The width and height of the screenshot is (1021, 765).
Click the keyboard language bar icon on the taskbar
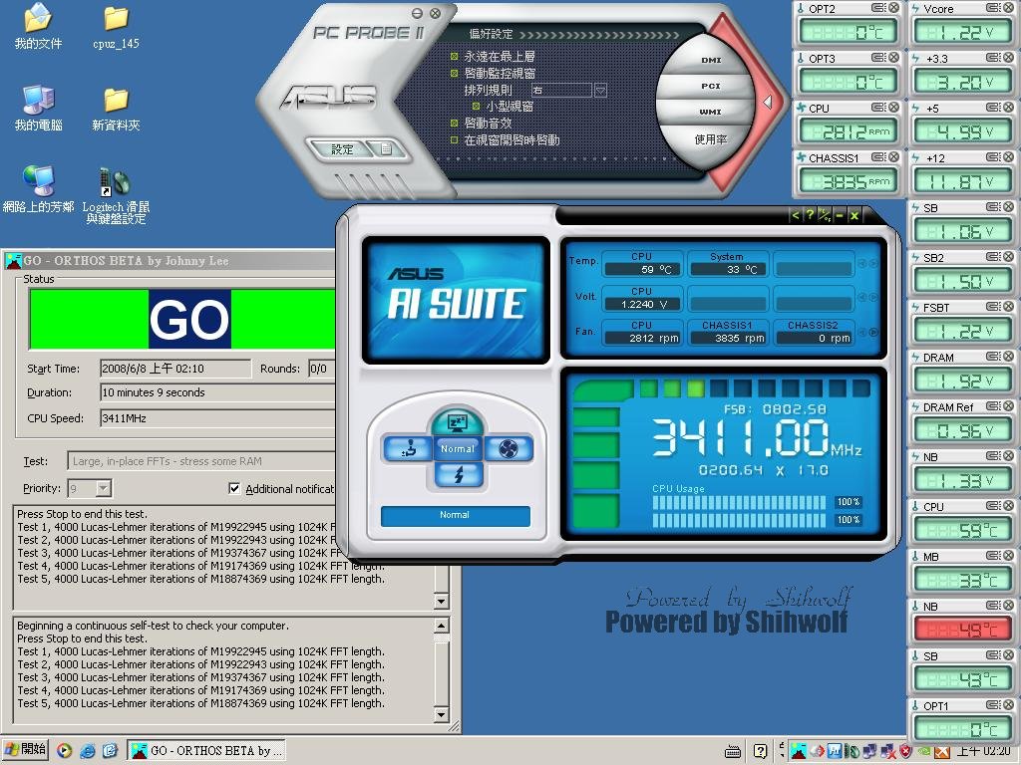click(733, 752)
